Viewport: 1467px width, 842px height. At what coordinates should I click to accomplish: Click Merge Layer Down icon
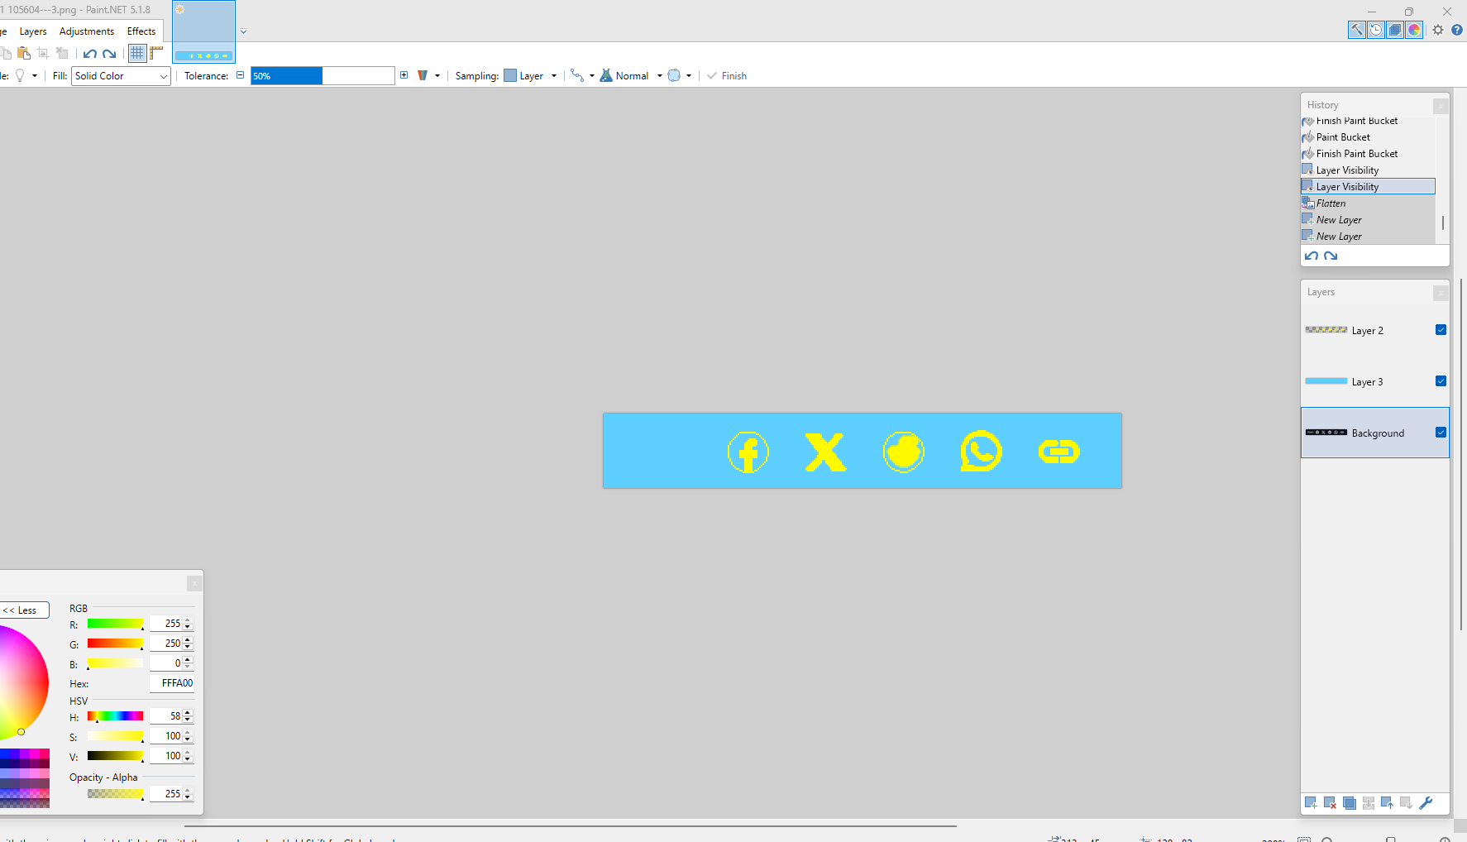point(1369,803)
